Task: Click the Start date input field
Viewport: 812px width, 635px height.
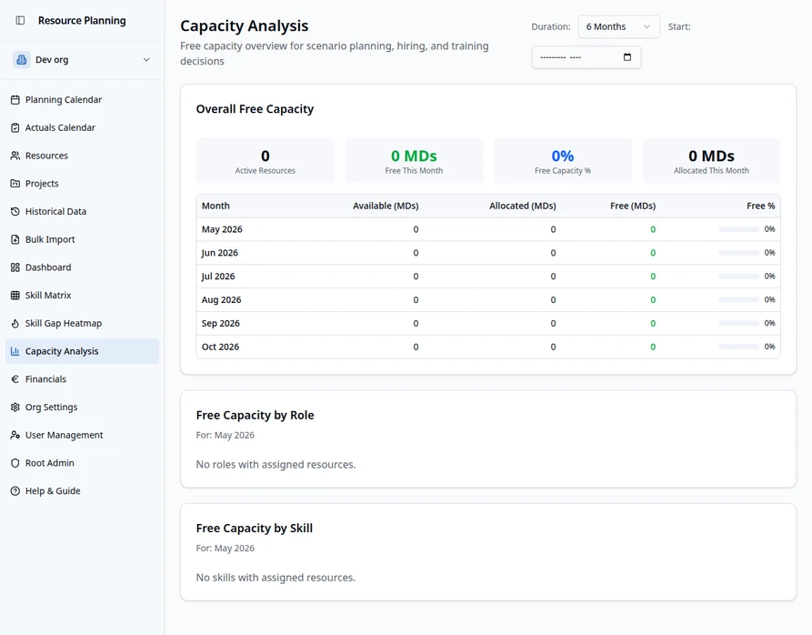Action: coord(586,57)
